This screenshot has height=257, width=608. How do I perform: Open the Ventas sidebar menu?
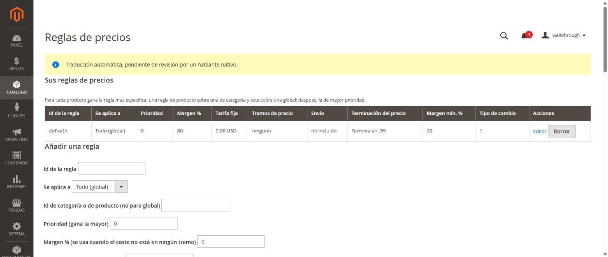[x=16, y=64]
